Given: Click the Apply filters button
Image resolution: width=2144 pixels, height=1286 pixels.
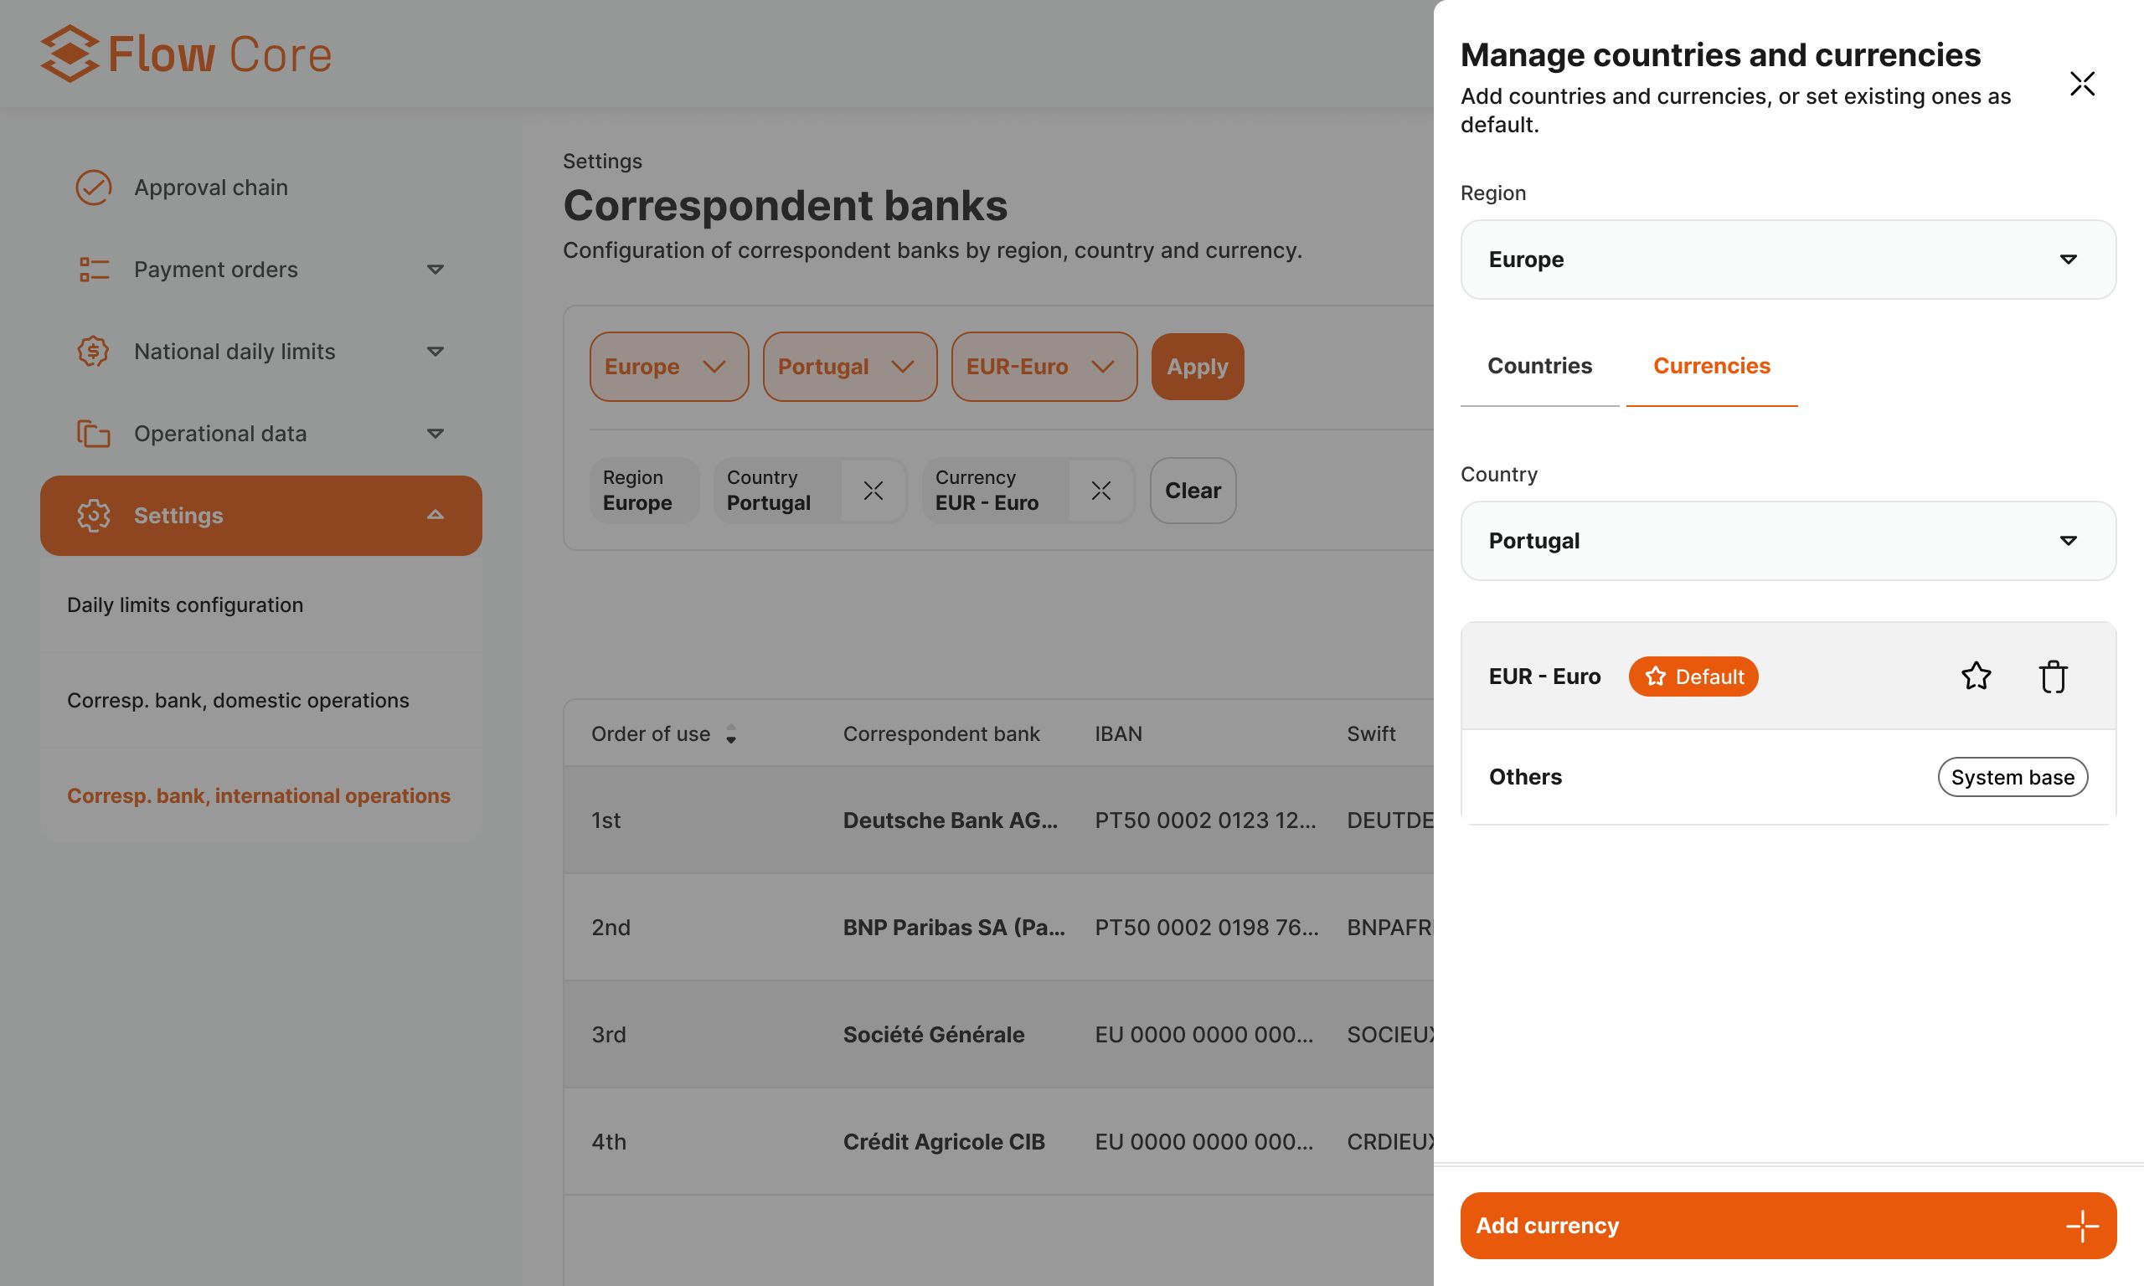Looking at the screenshot, I should (1197, 367).
